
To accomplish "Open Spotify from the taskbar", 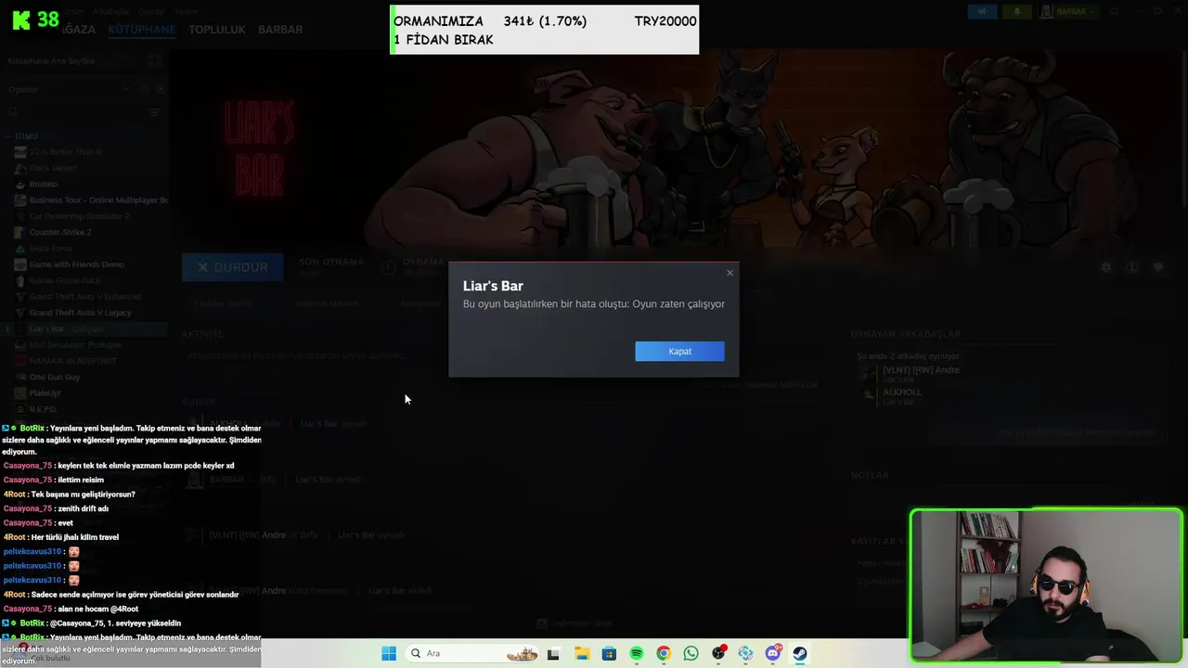I will pyautogui.click(x=637, y=653).
